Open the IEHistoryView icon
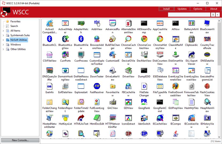Image resolution: width=222 pixels, height=144 pixels. [x=207, y=118]
